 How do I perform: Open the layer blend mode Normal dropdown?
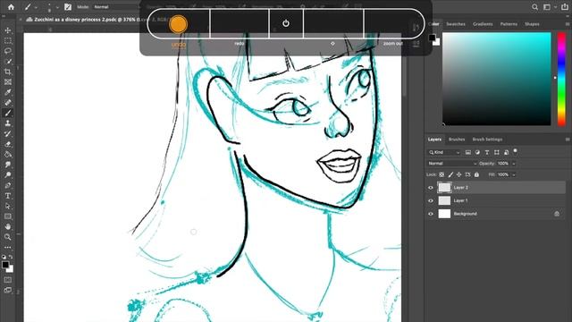pos(452,164)
